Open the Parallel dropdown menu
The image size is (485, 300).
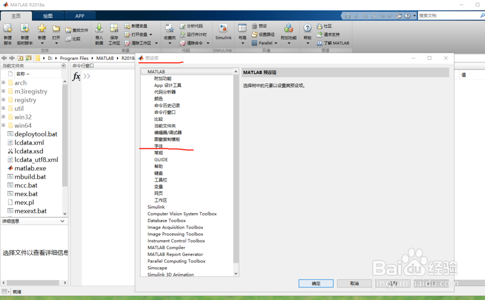(x=275, y=43)
